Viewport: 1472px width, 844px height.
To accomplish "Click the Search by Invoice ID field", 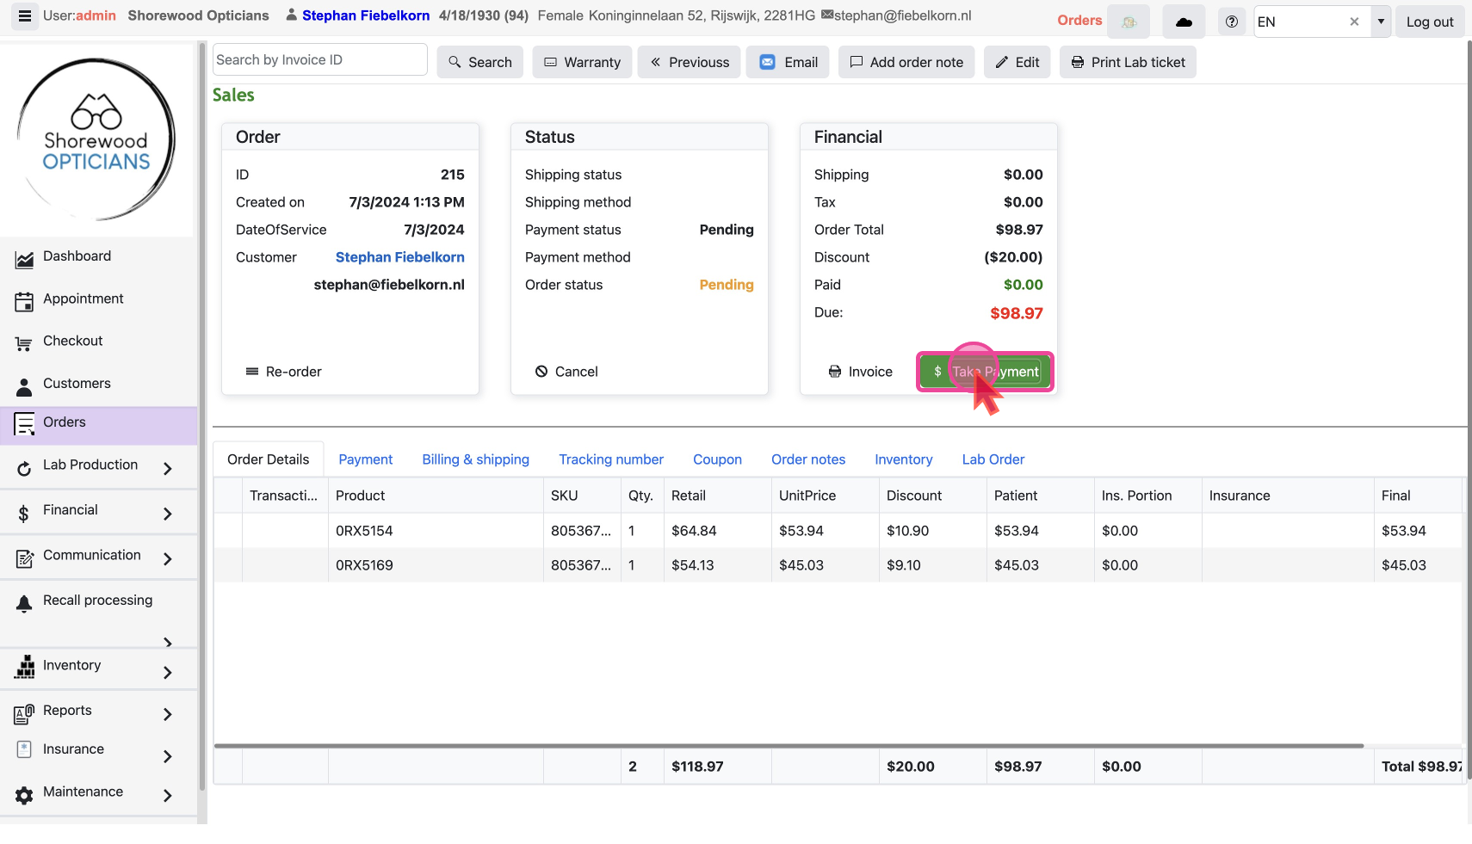I will coord(319,60).
